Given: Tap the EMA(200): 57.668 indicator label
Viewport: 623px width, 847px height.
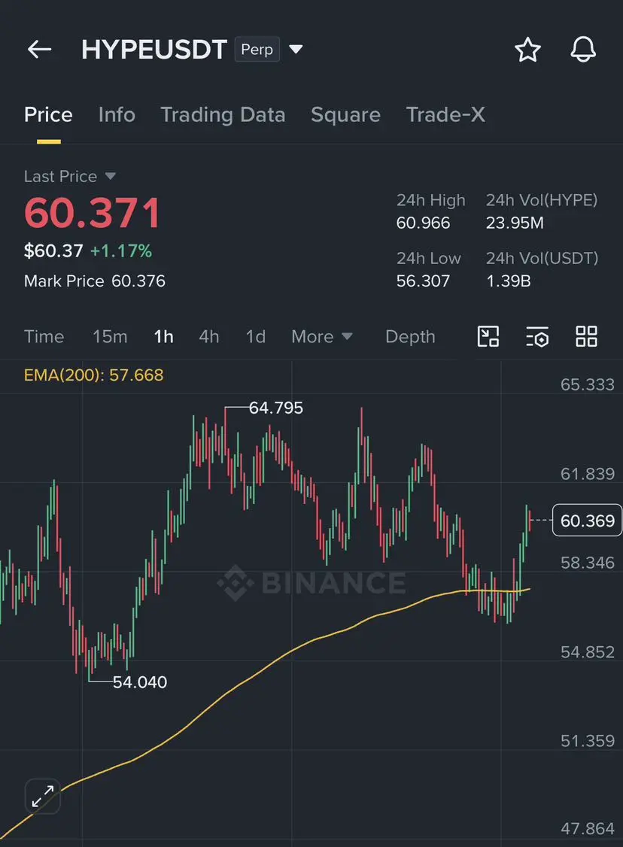Looking at the screenshot, I should point(93,375).
